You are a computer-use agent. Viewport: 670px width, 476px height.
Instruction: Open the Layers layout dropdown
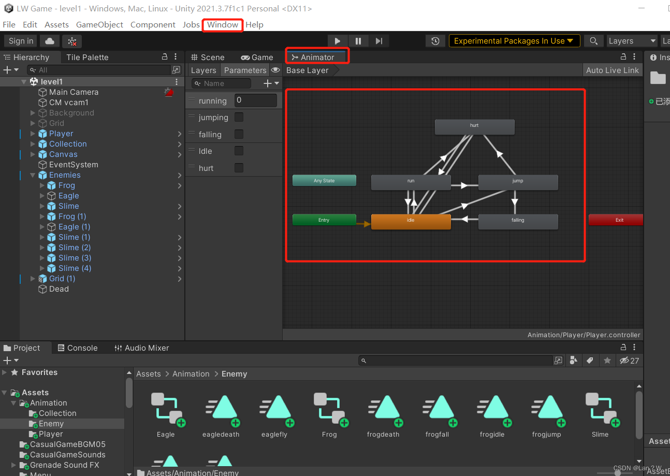632,41
